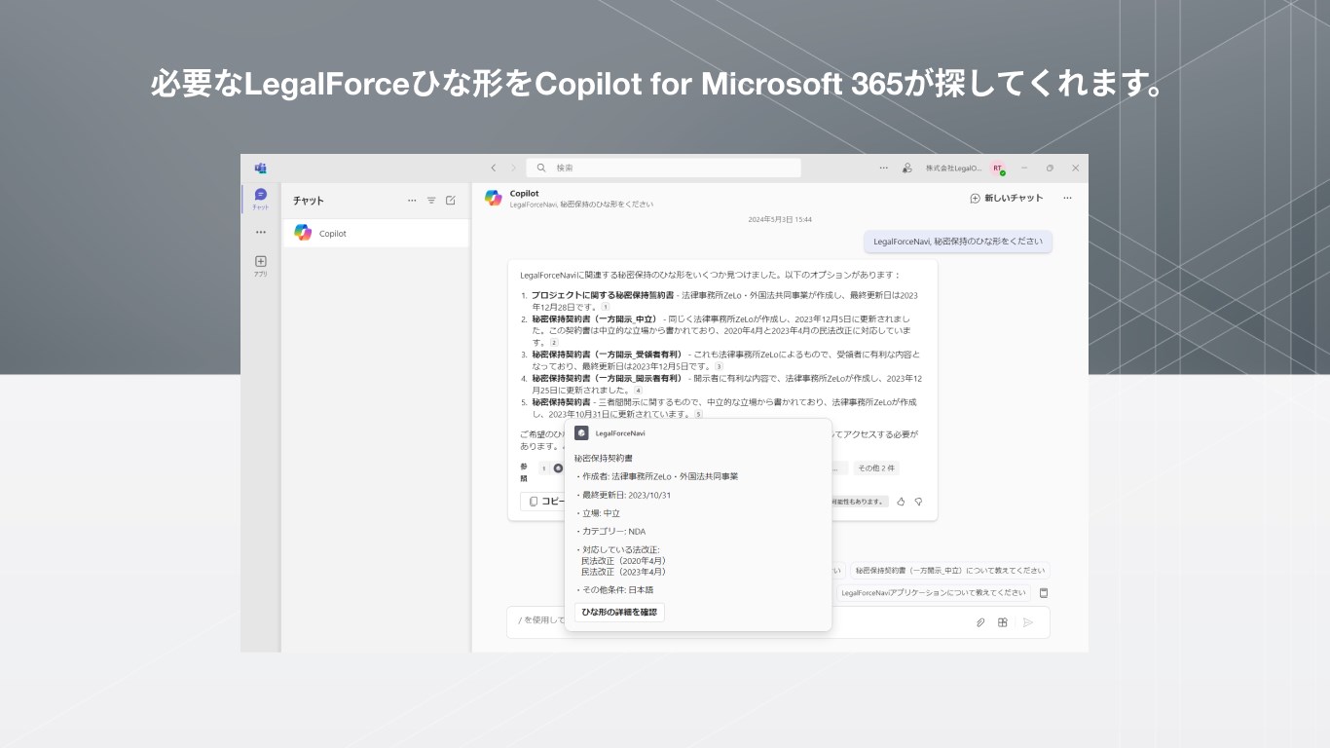1330x748 pixels.
Task: Open the Apps (アプリ) icon
Action: (261, 266)
